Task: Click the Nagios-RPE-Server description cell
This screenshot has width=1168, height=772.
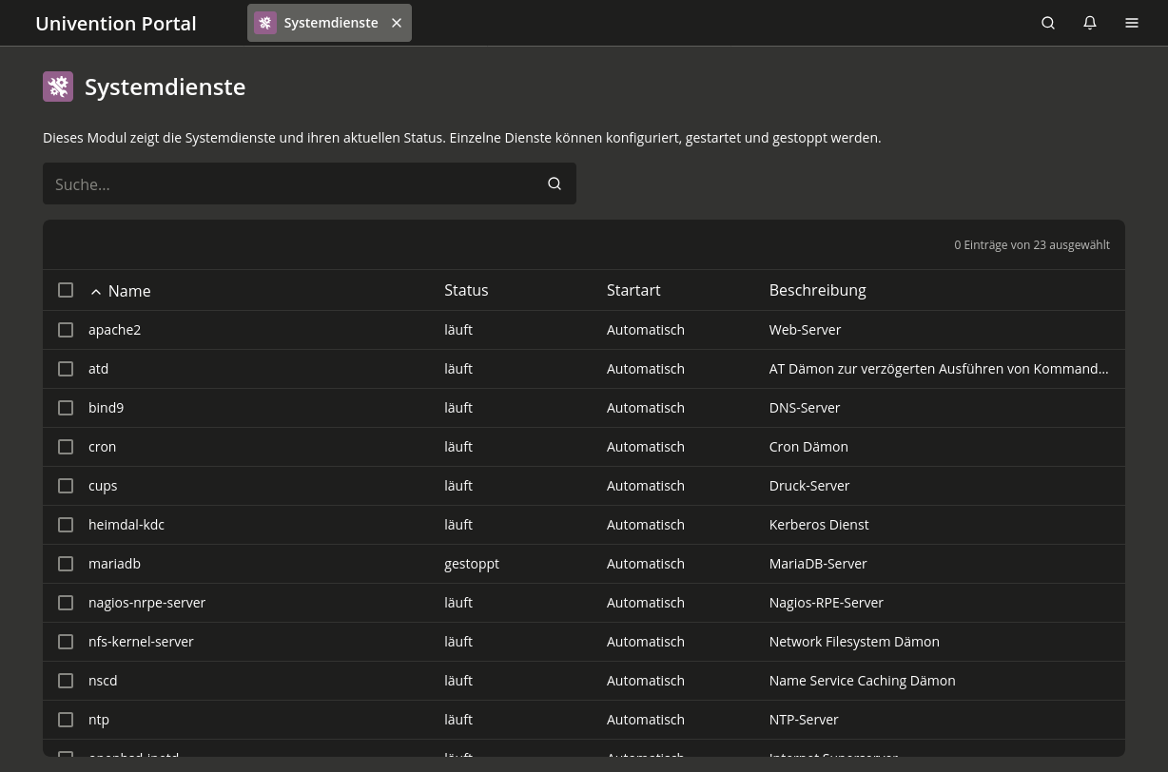Action: point(826,603)
